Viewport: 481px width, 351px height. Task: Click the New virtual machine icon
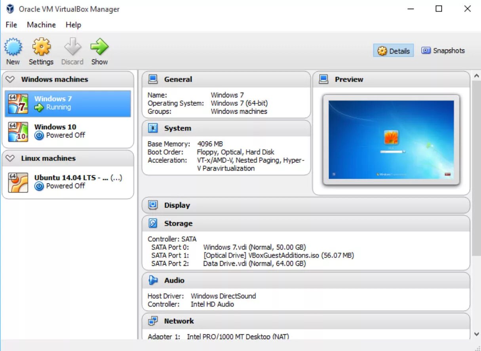13,47
